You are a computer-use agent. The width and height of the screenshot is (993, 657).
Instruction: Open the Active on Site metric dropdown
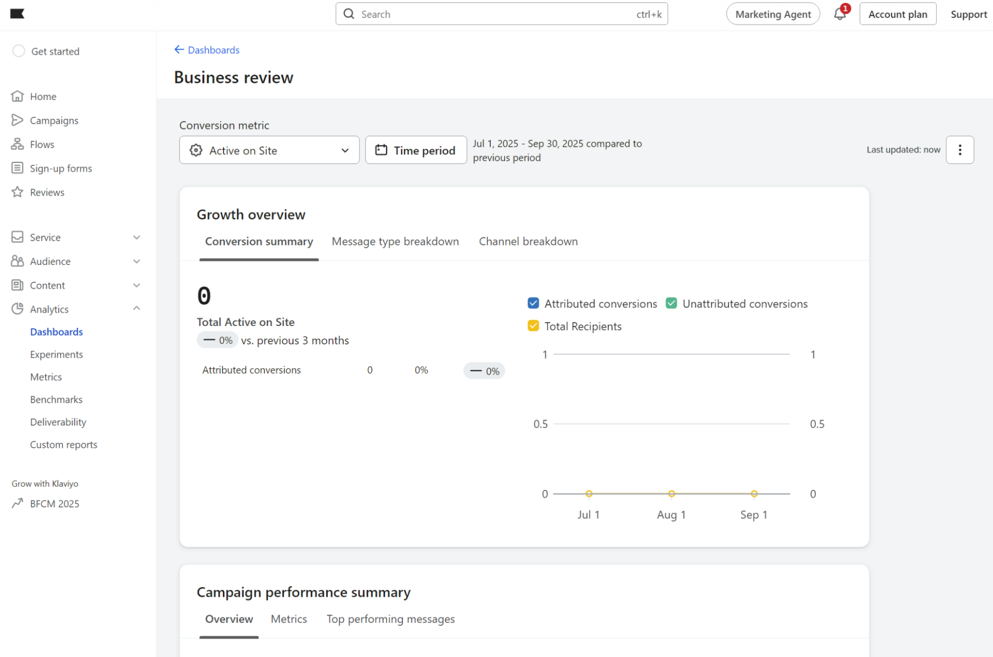click(x=269, y=150)
